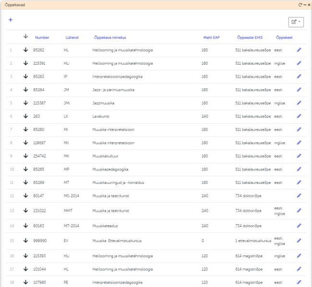Expand row 12 Muusika ja teatrikunst arrow
Viewport: 312px width, 287px height.
click(x=25, y=196)
